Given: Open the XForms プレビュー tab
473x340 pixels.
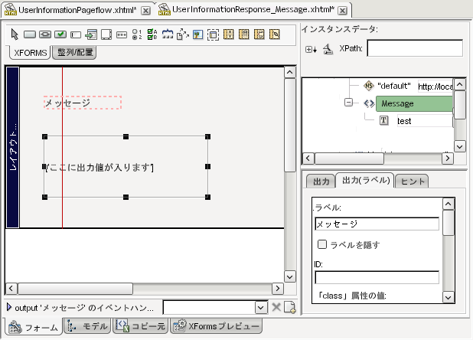Looking at the screenshot, I should 217,326.
